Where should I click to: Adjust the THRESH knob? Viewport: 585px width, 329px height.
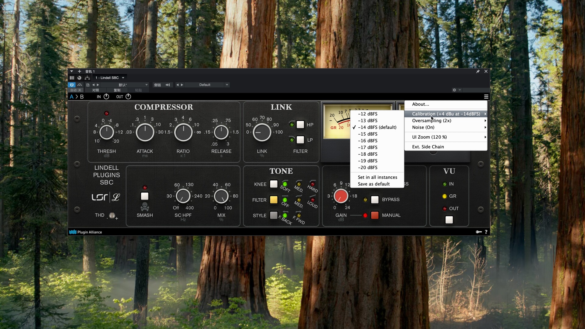106,132
